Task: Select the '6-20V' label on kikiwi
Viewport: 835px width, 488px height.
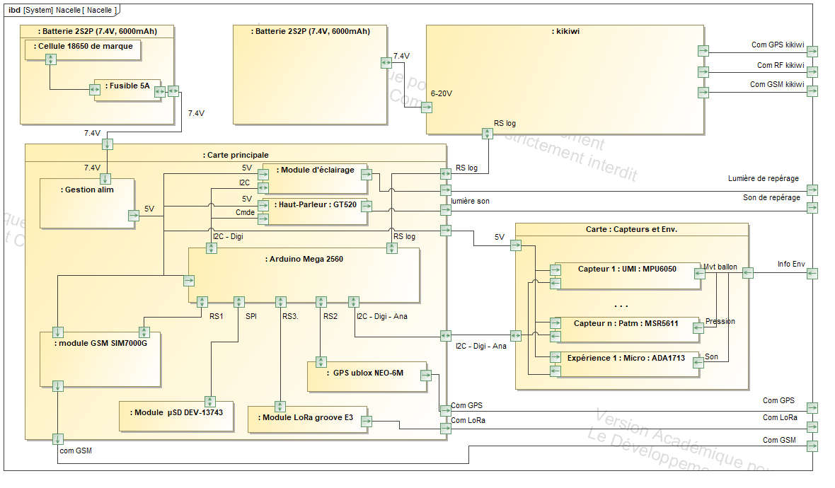Action: click(x=442, y=93)
